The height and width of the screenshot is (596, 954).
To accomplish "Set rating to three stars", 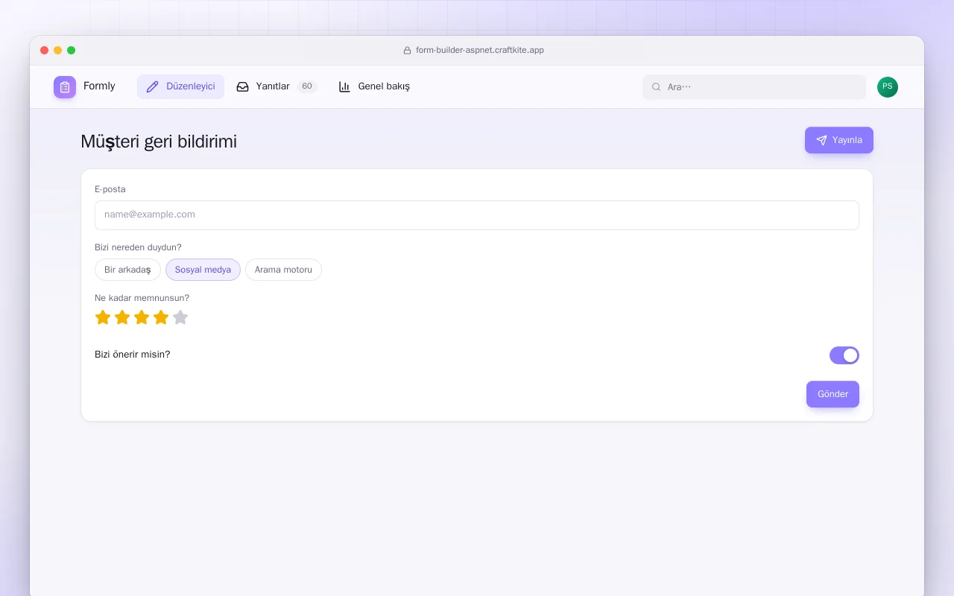I will pyautogui.click(x=142, y=317).
